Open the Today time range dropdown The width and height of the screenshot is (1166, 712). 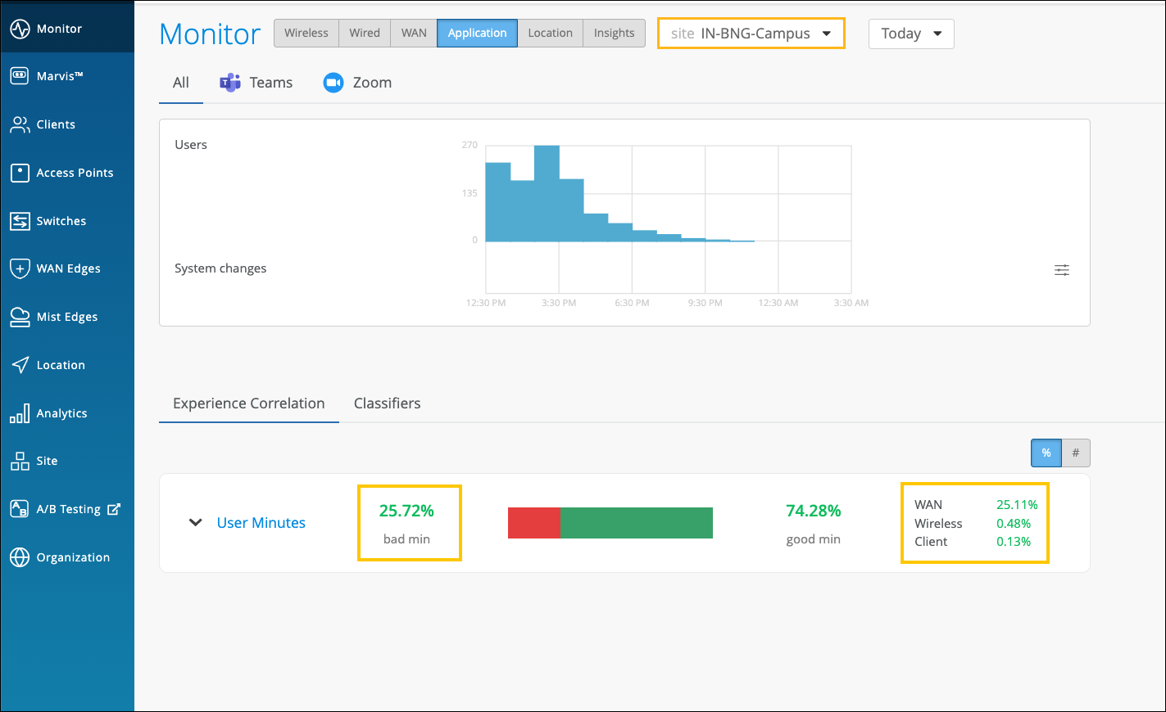910,34
